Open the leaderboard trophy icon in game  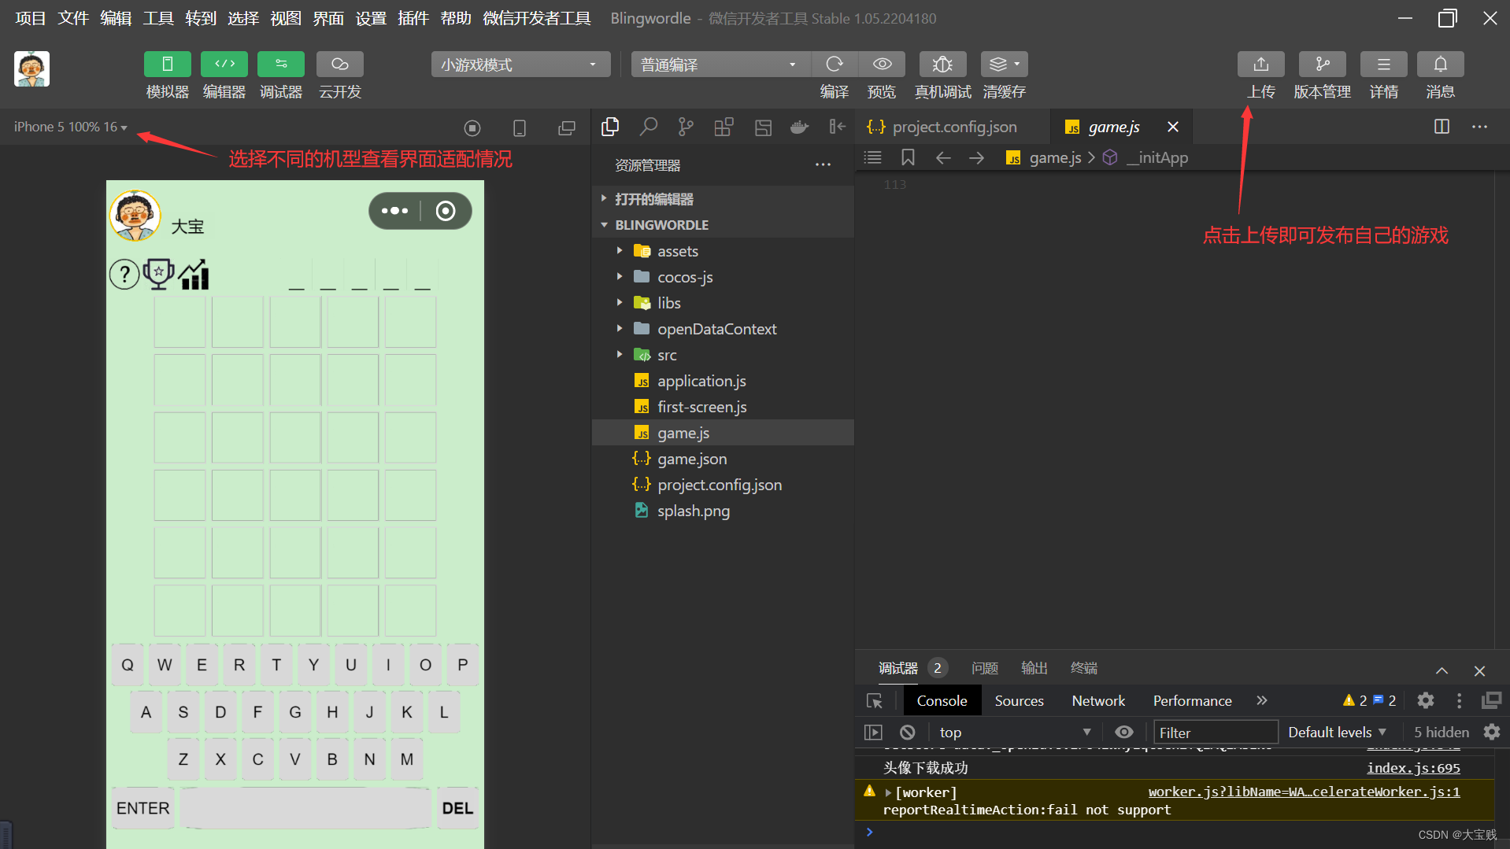[158, 274]
